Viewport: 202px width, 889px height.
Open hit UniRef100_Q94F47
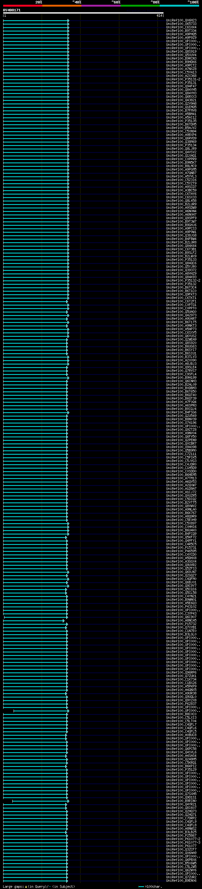point(181,86)
